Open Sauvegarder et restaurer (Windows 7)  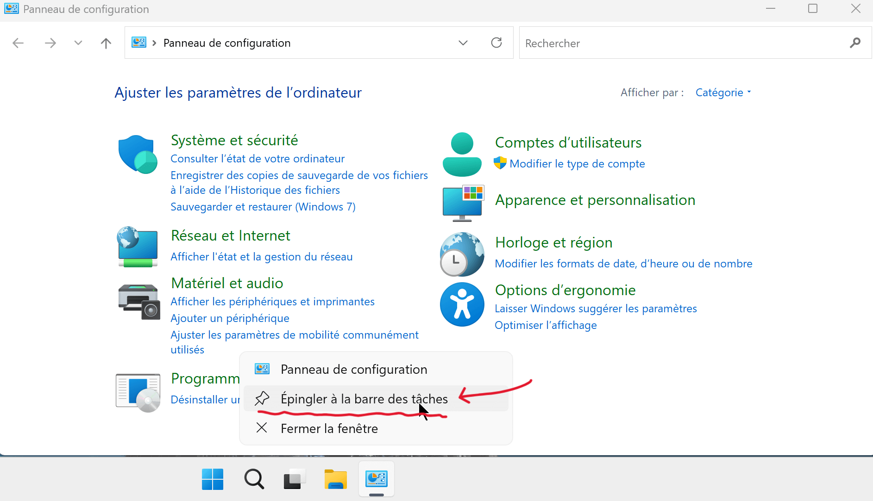pyautogui.click(x=263, y=207)
